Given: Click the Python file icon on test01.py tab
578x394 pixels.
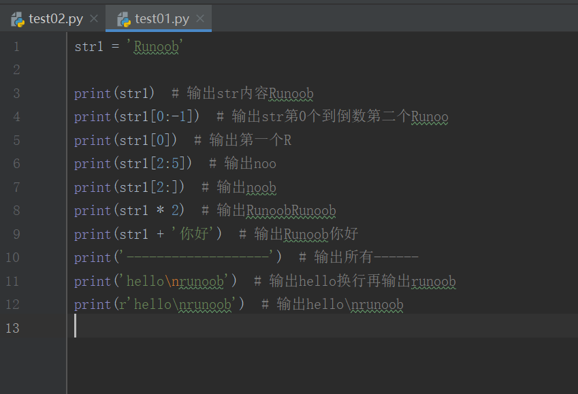Looking at the screenshot, I should pos(125,20).
